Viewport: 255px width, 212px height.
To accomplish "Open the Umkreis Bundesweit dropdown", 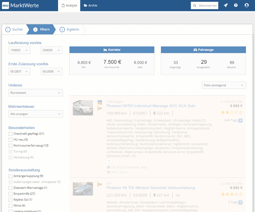I will [36, 93].
